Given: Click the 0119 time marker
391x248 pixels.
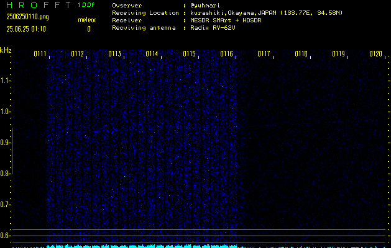Looking at the screenshot, I should (x=338, y=54).
